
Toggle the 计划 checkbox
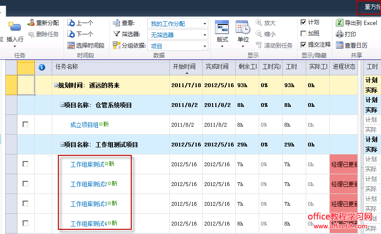pyautogui.click(x=303, y=22)
